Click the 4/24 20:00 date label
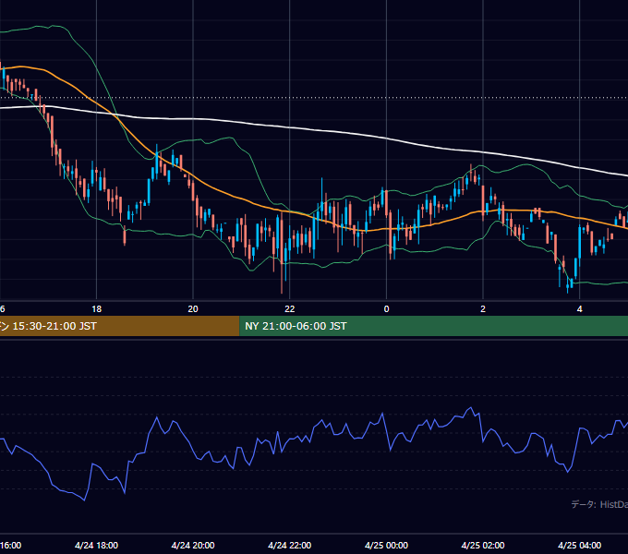This screenshot has height=554, width=628. tap(193, 545)
